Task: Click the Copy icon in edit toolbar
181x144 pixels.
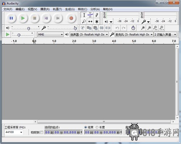Action: [x=89, y=28]
